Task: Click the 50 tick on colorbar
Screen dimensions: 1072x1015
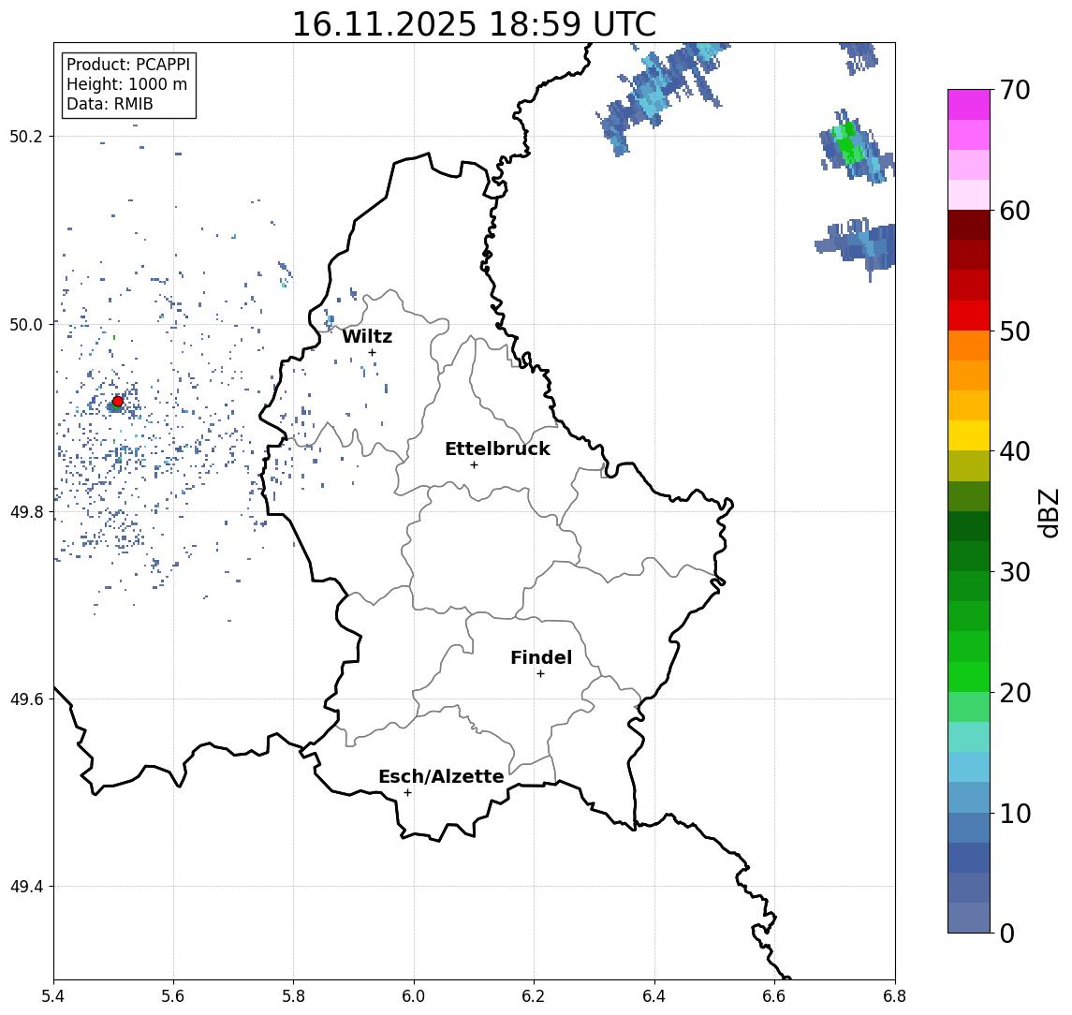Action: tap(1015, 331)
